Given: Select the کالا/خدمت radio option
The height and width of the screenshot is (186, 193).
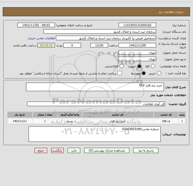Looking at the screenshot, I should [122, 66].
